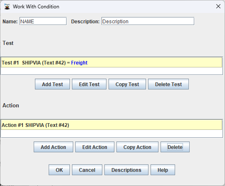225x186 pixels.
Task: Click the Help button
Action: click(163, 170)
